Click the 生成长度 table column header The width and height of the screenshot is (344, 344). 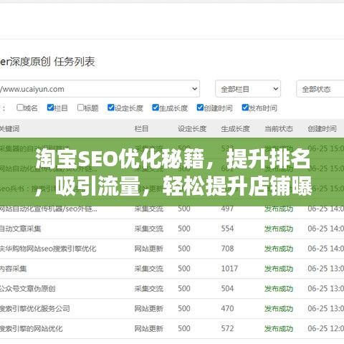point(235,129)
